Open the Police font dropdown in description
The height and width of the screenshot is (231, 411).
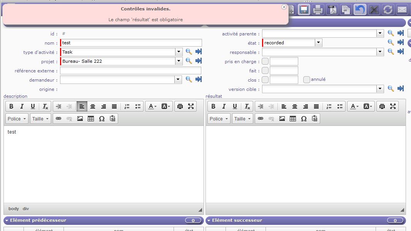[17, 119]
